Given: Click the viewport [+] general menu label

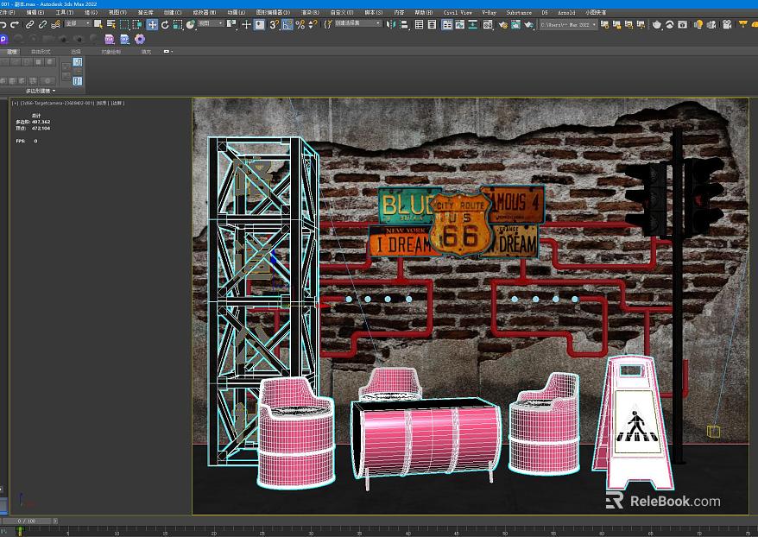Looking at the screenshot, I should pyautogui.click(x=15, y=103).
